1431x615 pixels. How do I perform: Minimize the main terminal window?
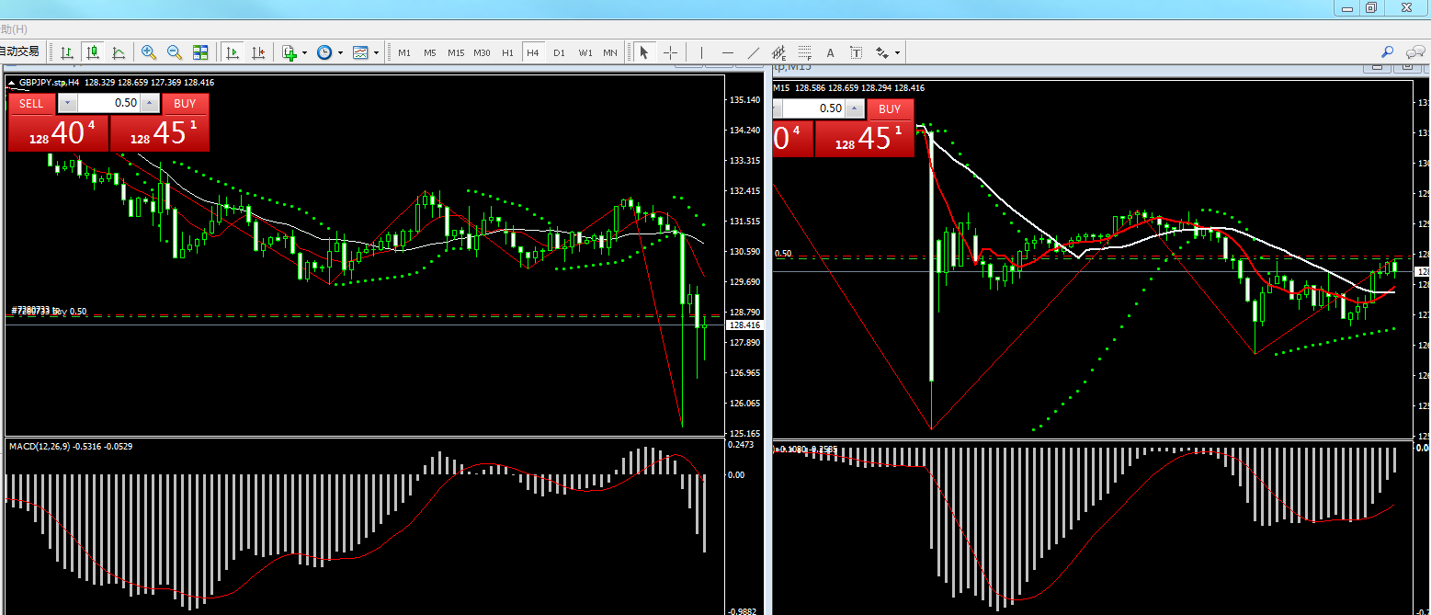[1347, 7]
